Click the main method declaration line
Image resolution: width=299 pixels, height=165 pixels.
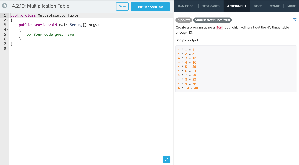point(59,25)
